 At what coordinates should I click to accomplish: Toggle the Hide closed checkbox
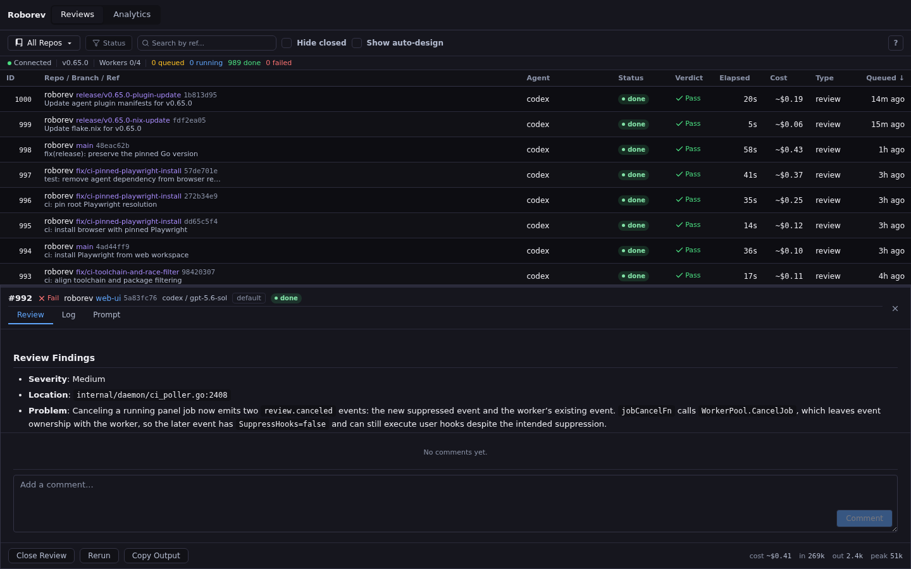(287, 43)
